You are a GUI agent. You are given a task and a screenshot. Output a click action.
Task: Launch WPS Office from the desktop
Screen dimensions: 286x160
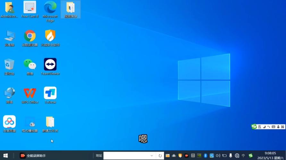click(30, 96)
